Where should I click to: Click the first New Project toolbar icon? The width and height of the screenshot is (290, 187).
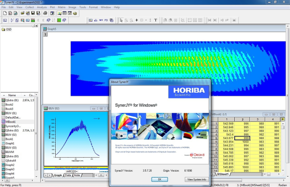tap(4, 13)
